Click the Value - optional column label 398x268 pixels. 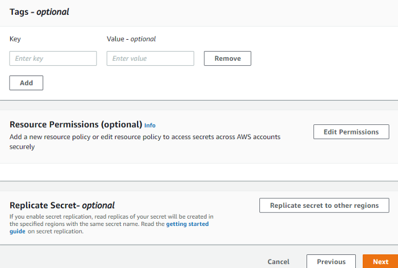tap(131, 39)
